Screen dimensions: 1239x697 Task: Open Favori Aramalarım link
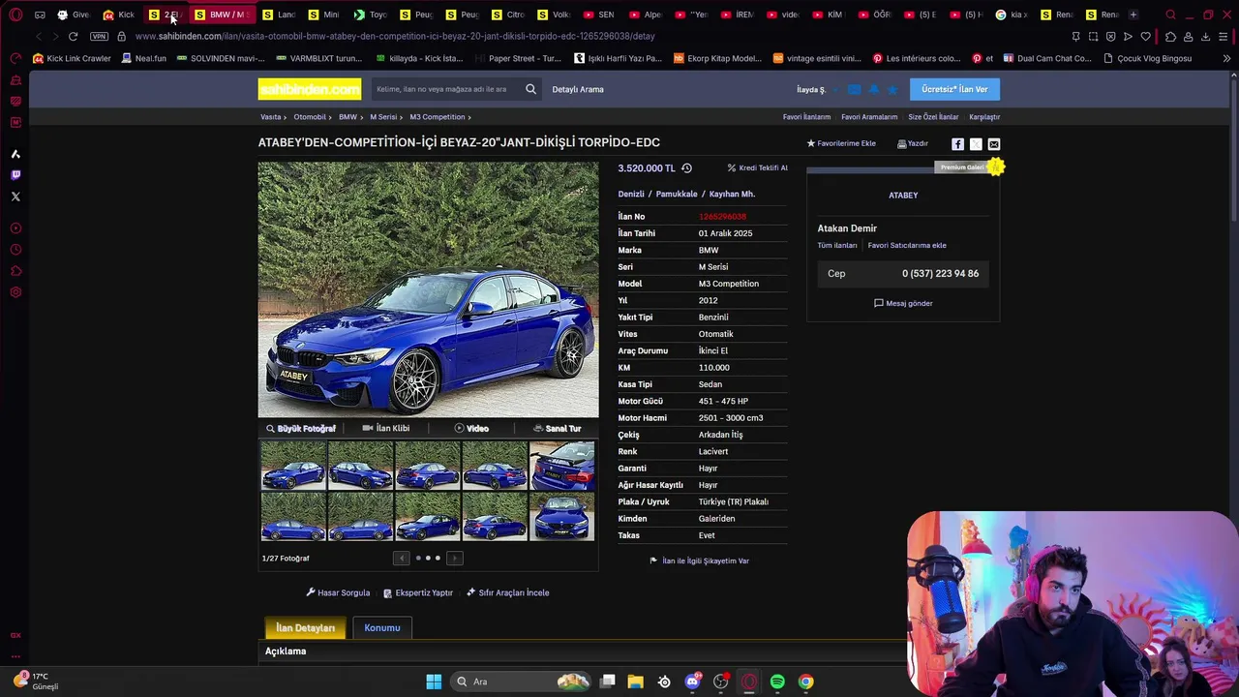coord(869,117)
